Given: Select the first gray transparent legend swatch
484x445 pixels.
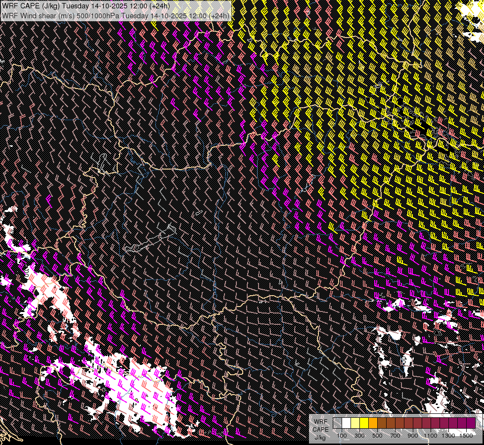Looking at the screenshot, I should point(337,423).
